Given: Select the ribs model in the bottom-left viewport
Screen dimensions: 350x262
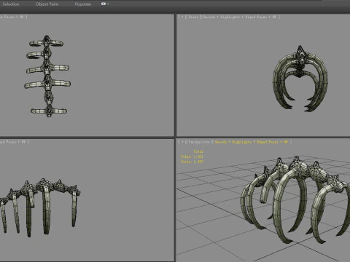Looking at the screenshot, I should pyautogui.click(x=40, y=207).
